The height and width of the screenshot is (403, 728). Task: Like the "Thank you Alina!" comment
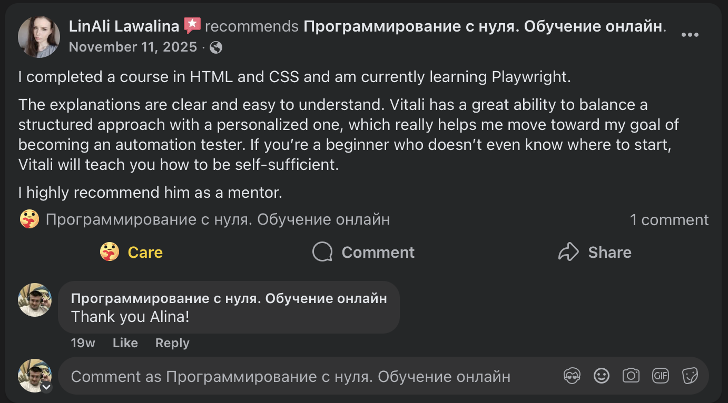point(125,343)
